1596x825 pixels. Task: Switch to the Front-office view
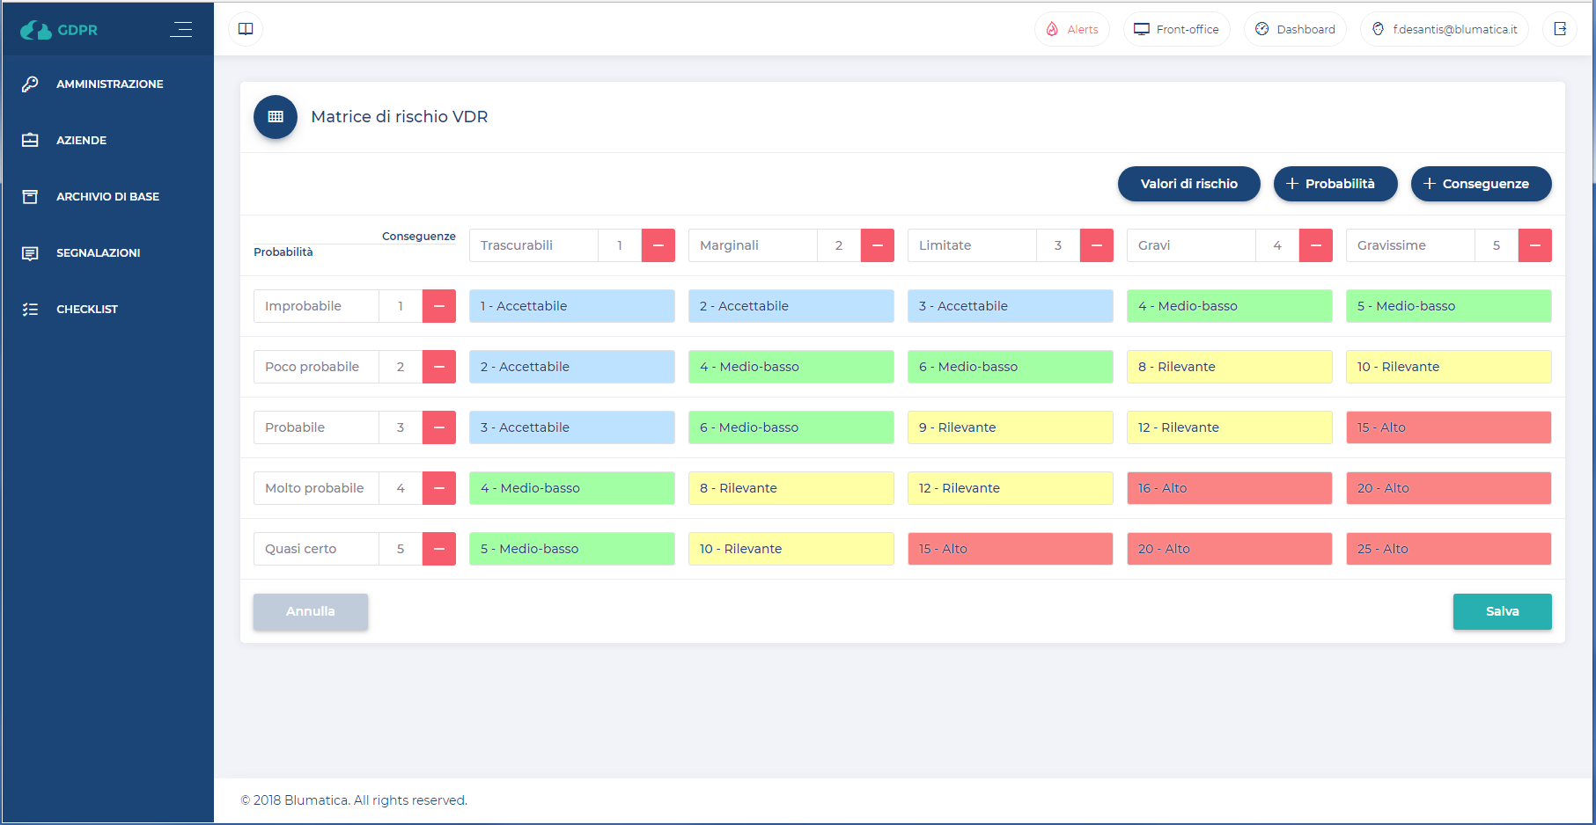1176,29
